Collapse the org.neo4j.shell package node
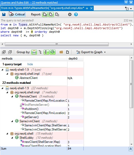 coord(7,134)
